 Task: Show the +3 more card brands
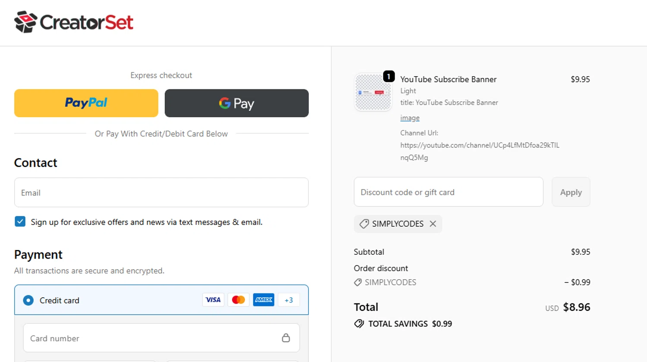click(x=289, y=300)
